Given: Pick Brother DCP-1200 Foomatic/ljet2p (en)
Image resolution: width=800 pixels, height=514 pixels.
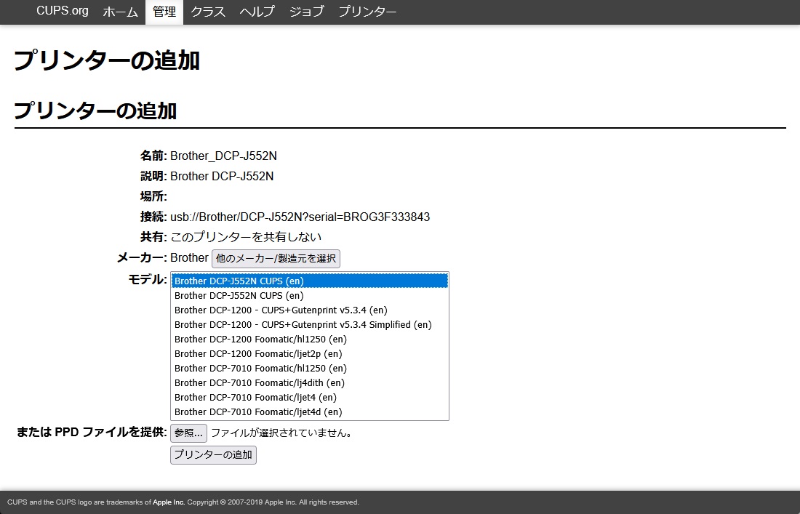Looking at the screenshot, I should tap(310, 354).
